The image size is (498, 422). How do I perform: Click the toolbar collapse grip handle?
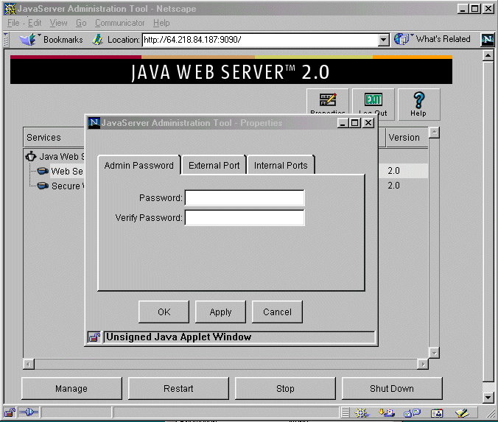point(6,40)
